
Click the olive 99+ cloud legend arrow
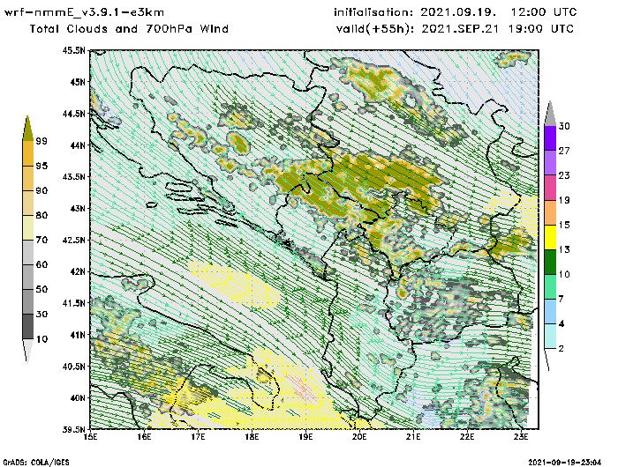[27, 129]
